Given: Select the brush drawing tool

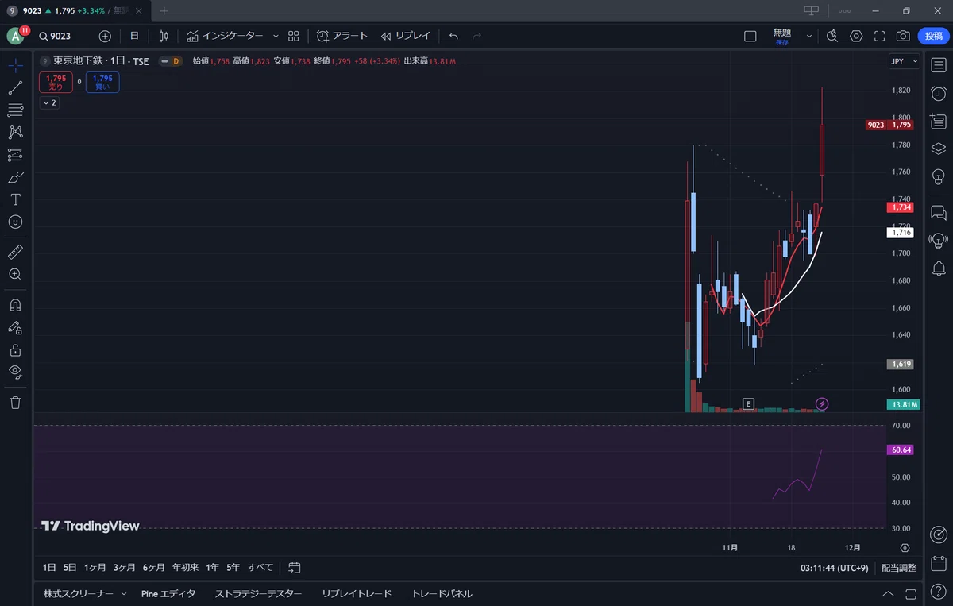Looking at the screenshot, I should point(15,177).
